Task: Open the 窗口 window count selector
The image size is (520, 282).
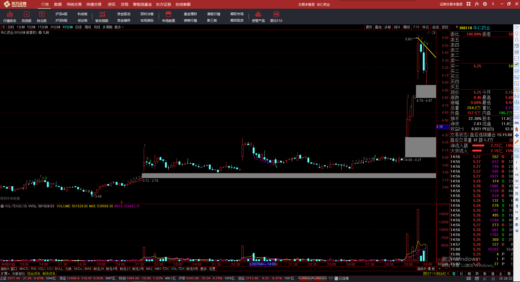Action: click(x=14, y=269)
